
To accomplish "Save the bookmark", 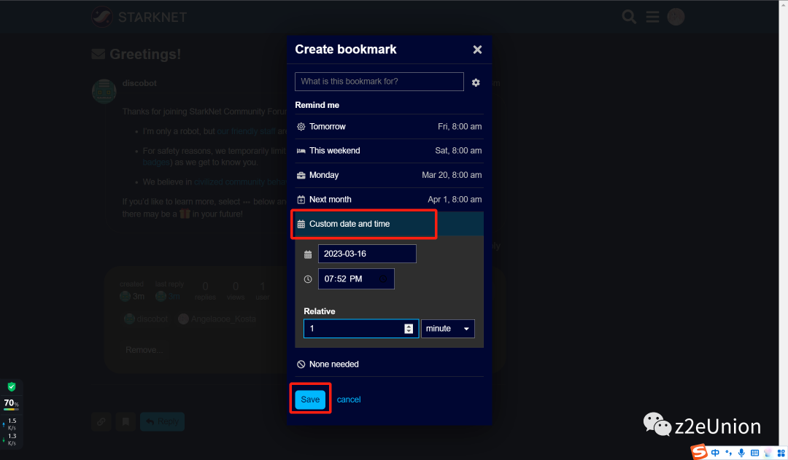I will (310, 399).
